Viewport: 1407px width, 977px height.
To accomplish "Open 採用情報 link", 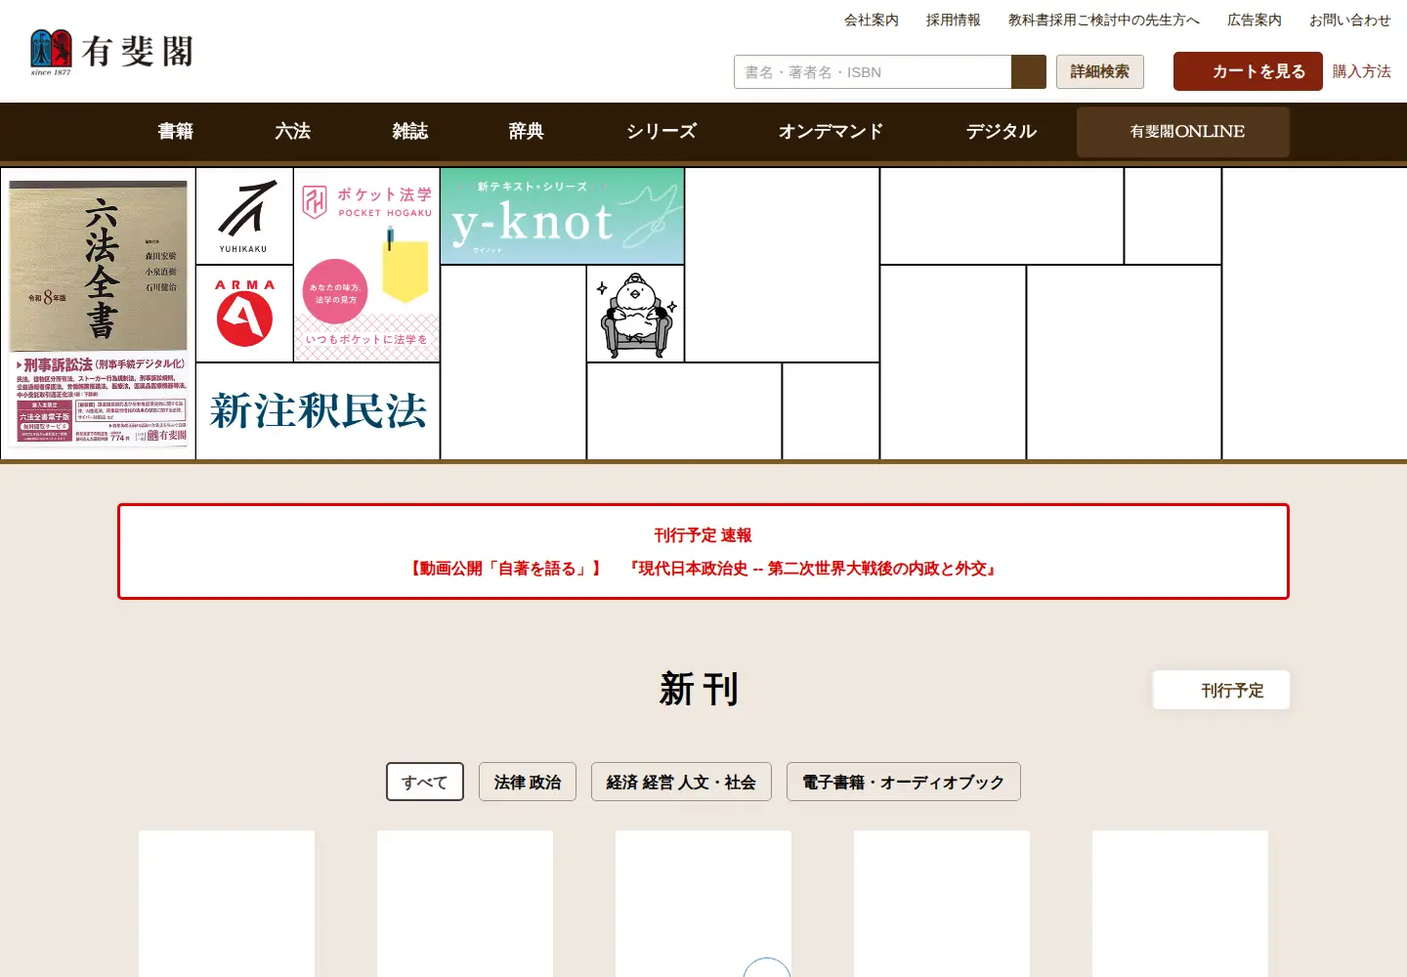I will pyautogui.click(x=953, y=20).
